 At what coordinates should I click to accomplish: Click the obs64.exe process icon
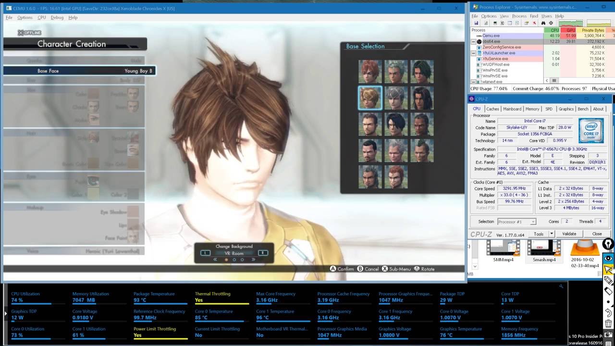(479, 41)
